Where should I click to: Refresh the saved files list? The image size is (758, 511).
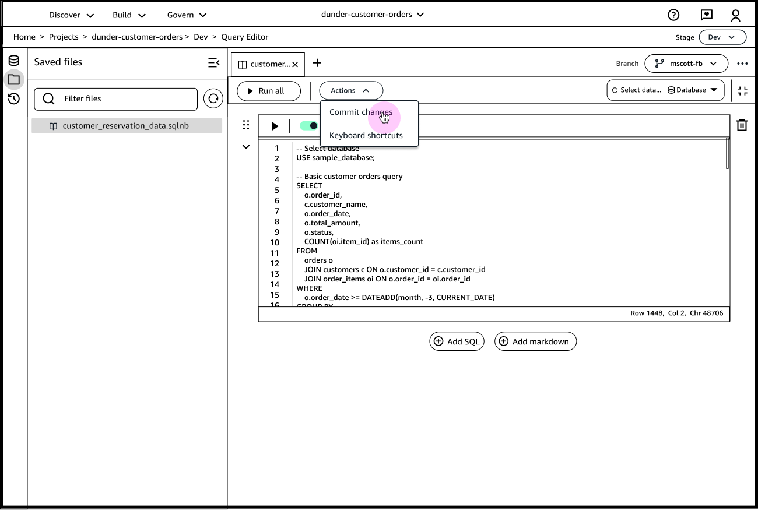coord(213,98)
